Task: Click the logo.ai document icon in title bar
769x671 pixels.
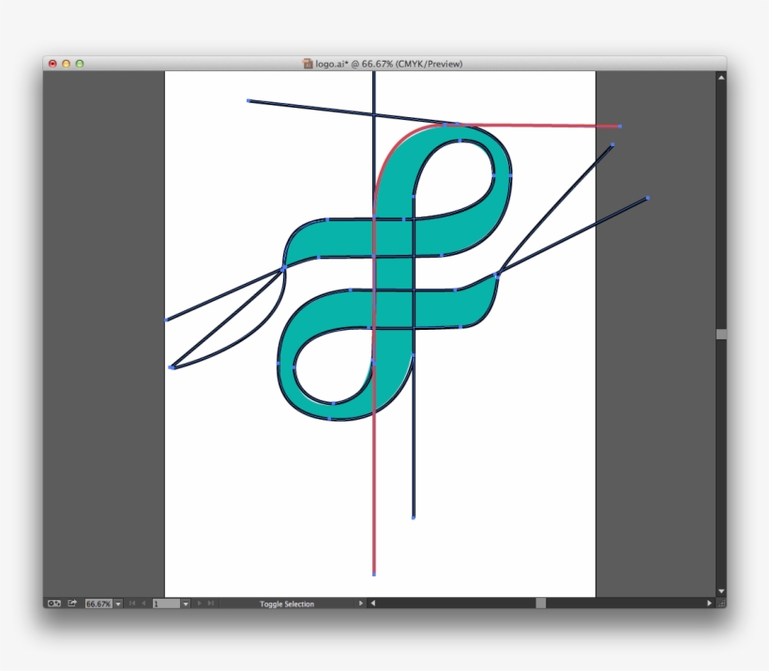Action: point(307,65)
